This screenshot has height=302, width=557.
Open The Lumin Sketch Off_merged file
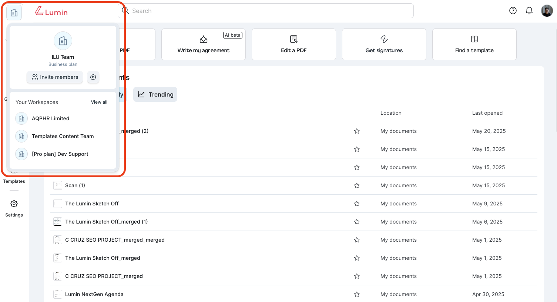click(x=103, y=258)
